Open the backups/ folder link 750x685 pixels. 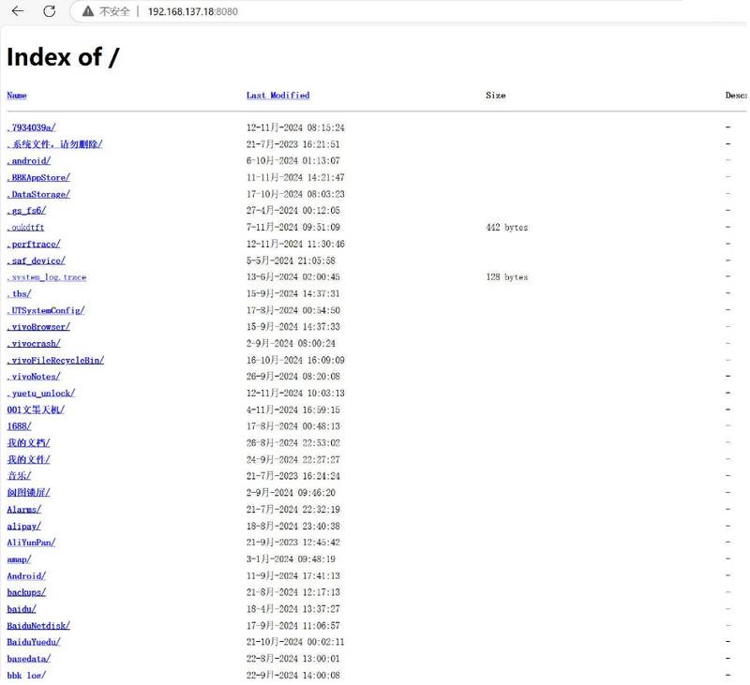coord(26,592)
